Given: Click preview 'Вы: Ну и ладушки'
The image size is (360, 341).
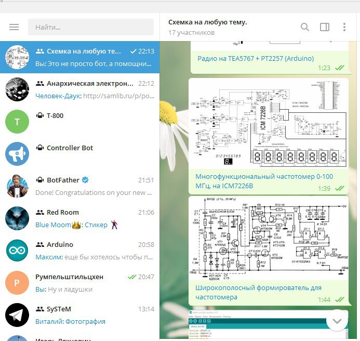Looking at the screenshot, I should (x=64, y=289).
